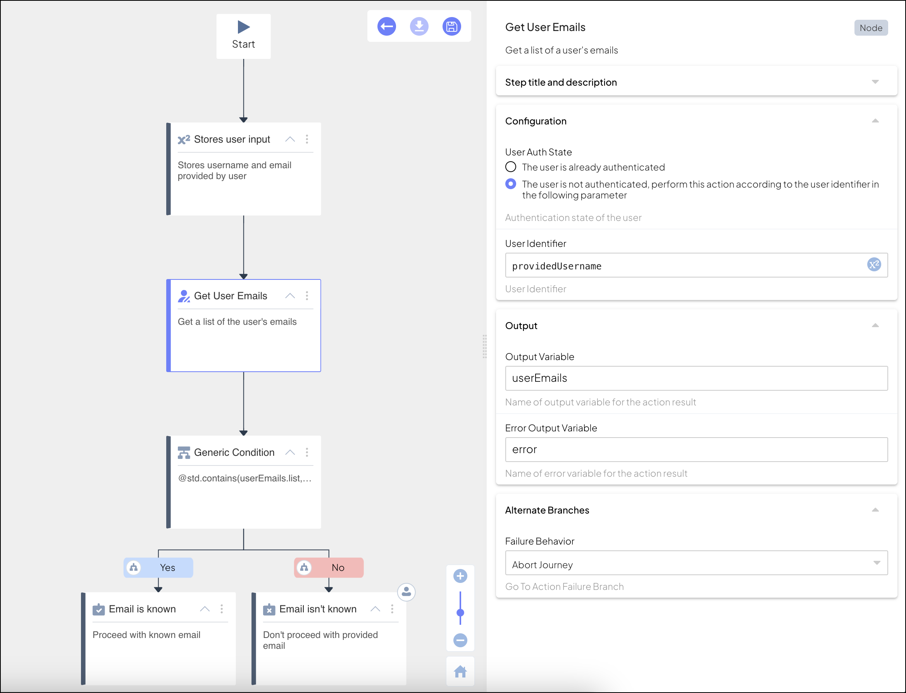906x693 pixels.
Task: Click the back arrow toolbar button
Action: tap(386, 27)
